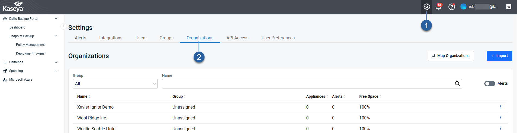Click the Datto Backup Portal cloud icon
The width and height of the screenshot is (517, 133).
pyautogui.click(x=5, y=19)
